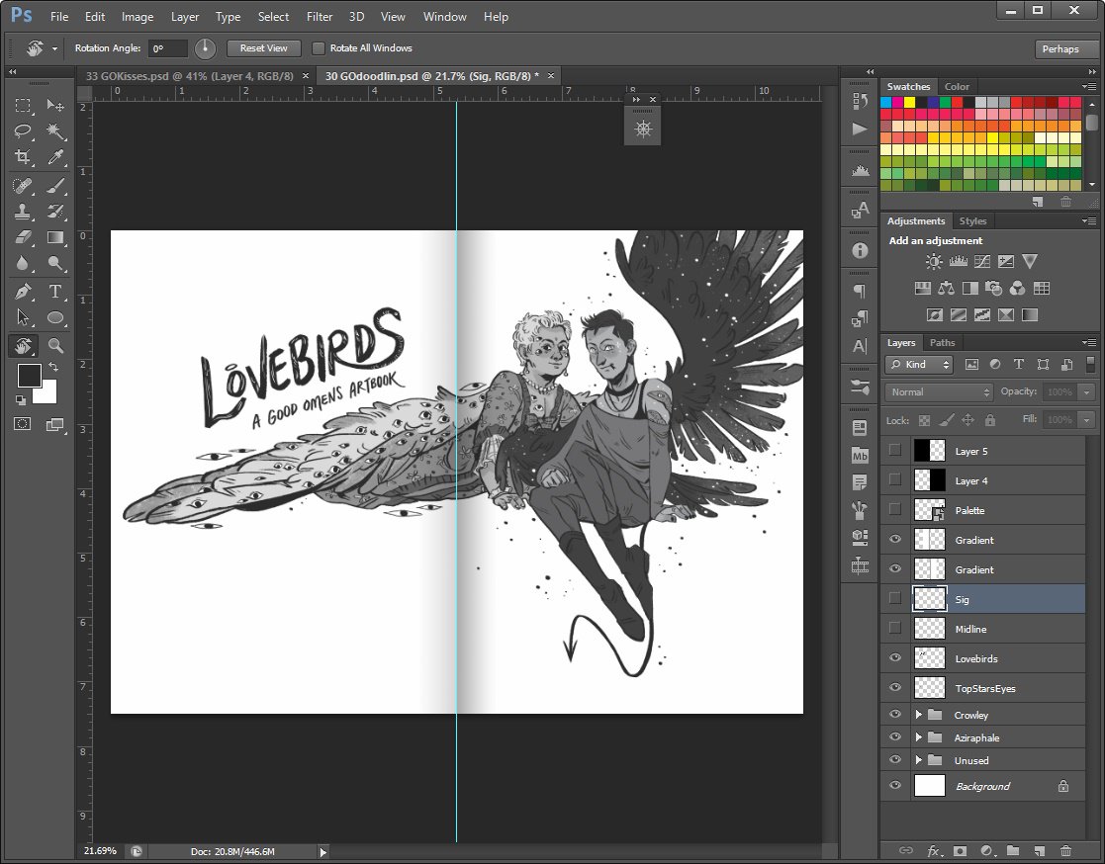Image resolution: width=1105 pixels, height=864 pixels.
Task: Open the blend mode Normal dropdown
Action: pyautogui.click(x=938, y=392)
